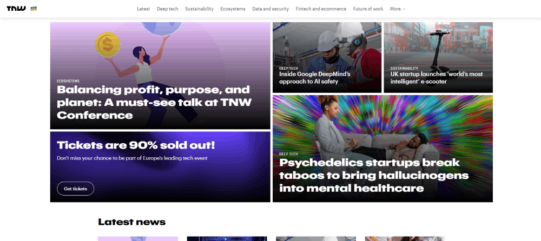This screenshot has width=541, height=241.
Task: Open the Sustainability nav link
Action: (x=199, y=9)
